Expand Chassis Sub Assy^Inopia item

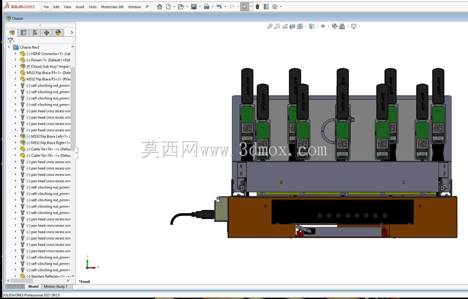(x=16, y=66)
